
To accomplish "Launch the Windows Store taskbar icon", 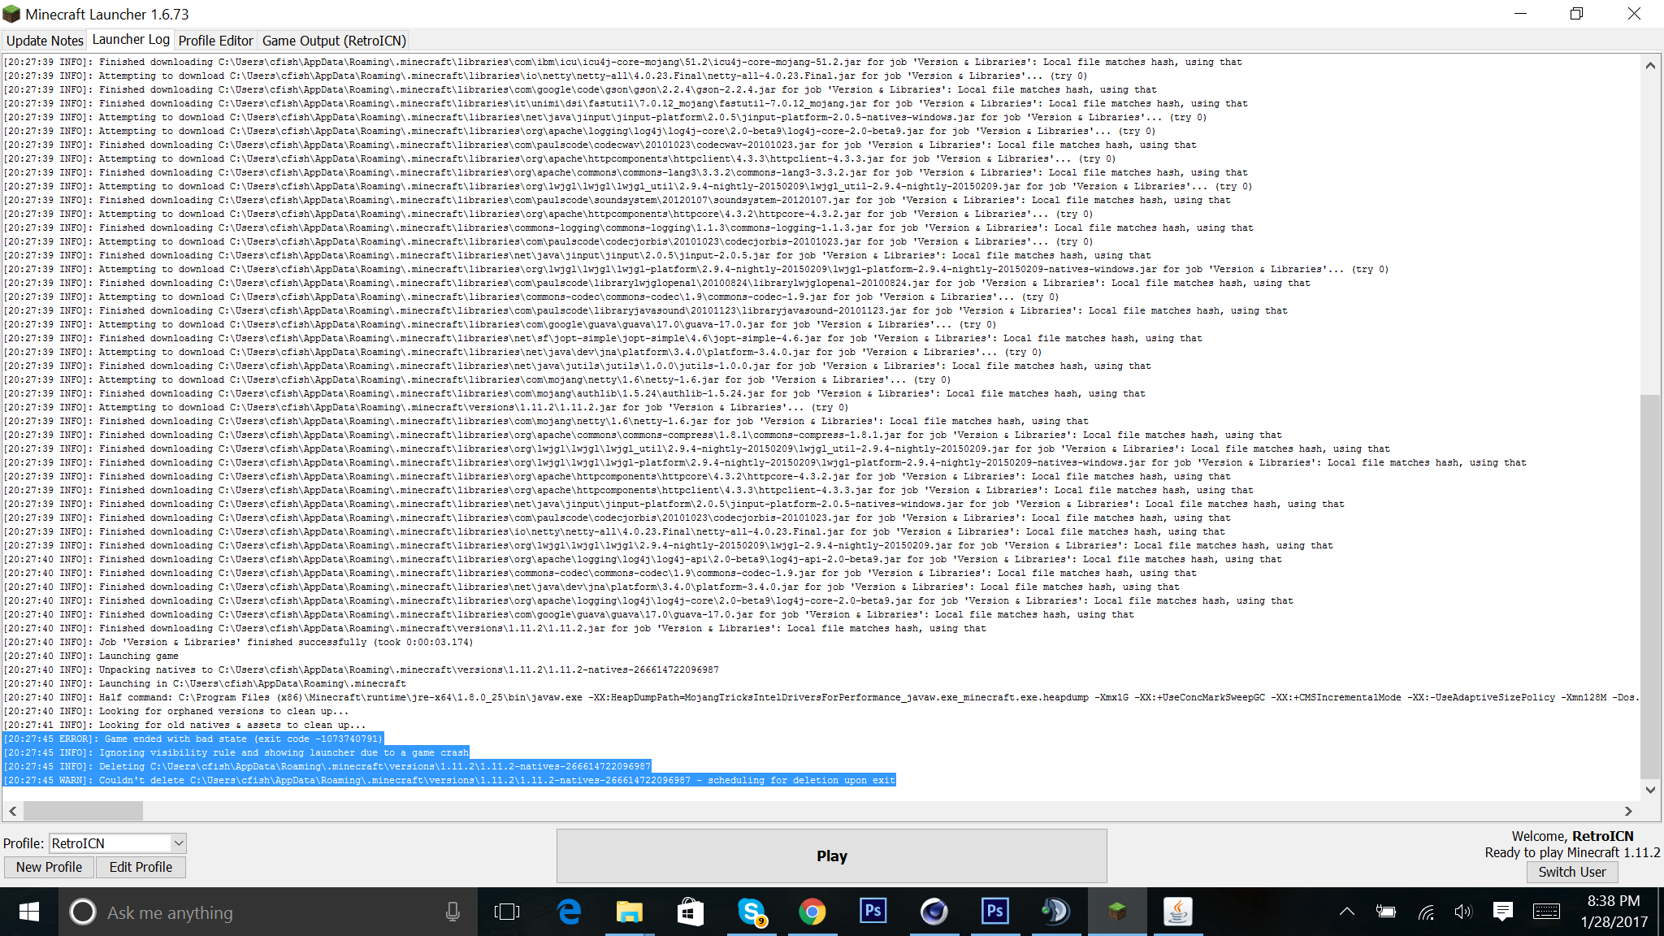I will pos(690,912).
